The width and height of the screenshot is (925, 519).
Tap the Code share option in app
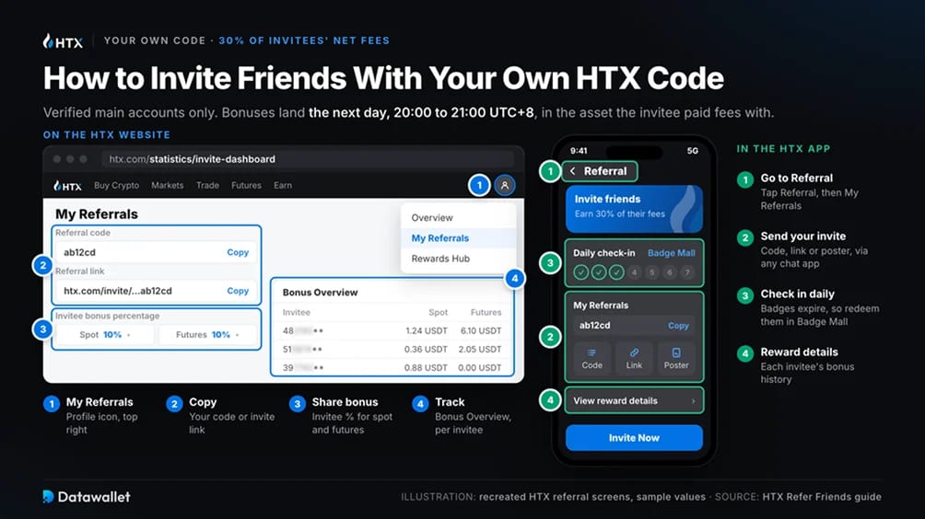pyautogui.click(x=591, y=358)
